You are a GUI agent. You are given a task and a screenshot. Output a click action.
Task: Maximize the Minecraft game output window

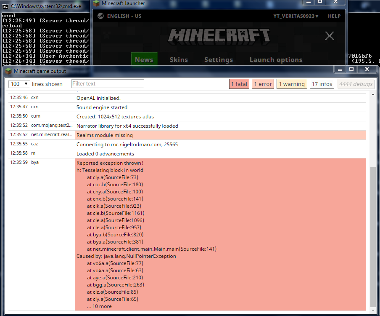click(351, 70)
